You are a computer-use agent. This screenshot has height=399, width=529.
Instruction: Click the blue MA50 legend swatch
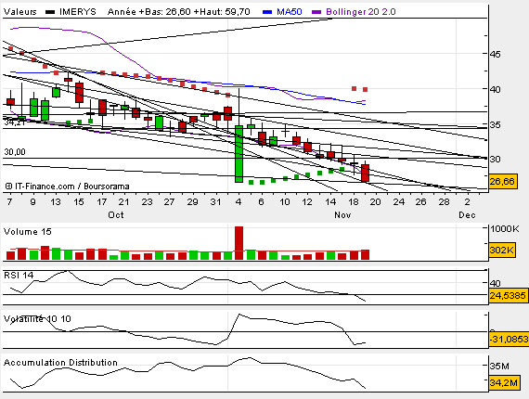(x=267, y=12)
